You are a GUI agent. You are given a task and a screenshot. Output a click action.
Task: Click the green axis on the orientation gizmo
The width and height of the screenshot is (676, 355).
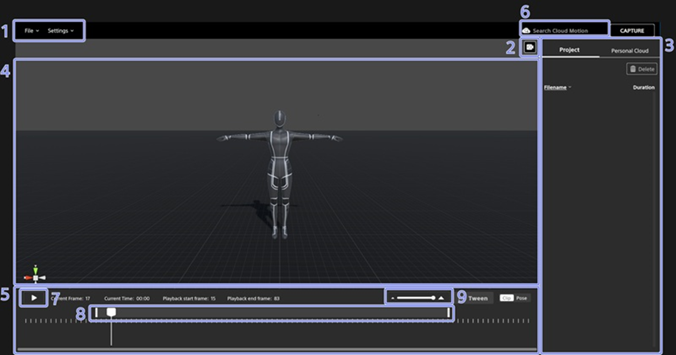click(35, 271)
